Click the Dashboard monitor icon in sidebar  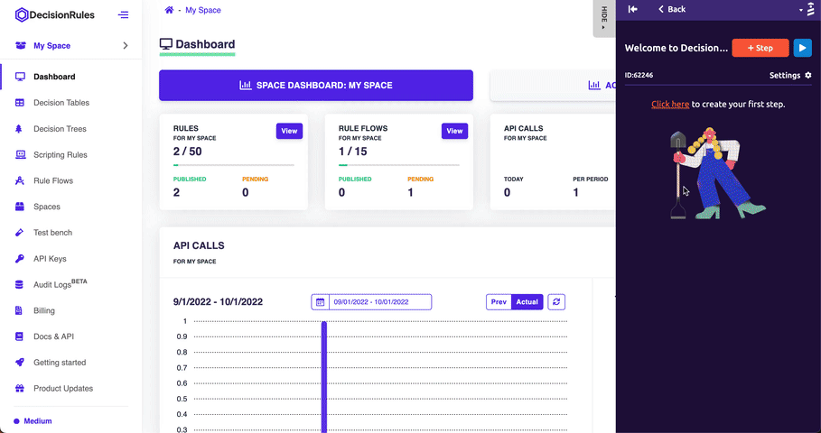tap(20, 77)
